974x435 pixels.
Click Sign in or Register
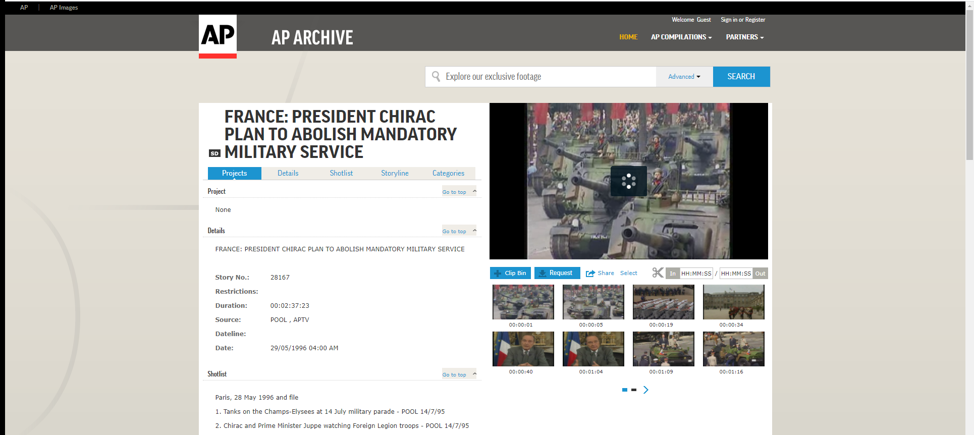tap(743, 20)
